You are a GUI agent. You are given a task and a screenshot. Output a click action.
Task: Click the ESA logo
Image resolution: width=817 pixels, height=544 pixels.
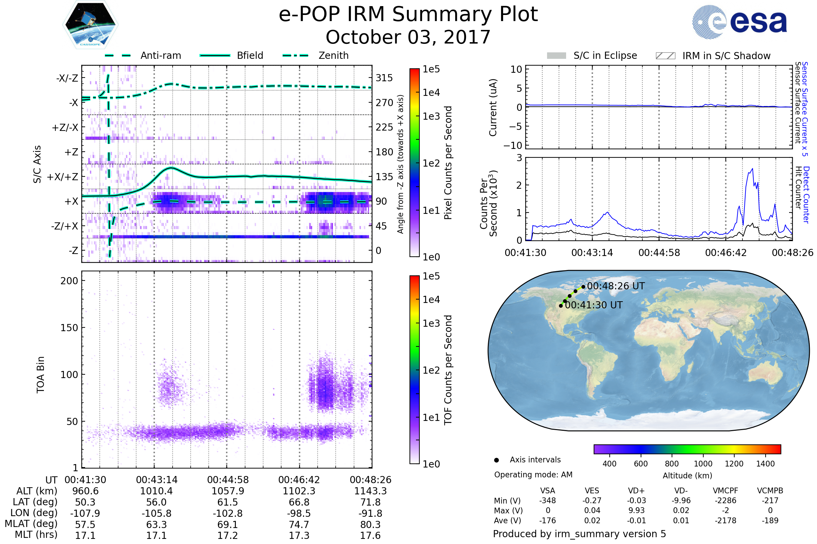tap(740, 22)
